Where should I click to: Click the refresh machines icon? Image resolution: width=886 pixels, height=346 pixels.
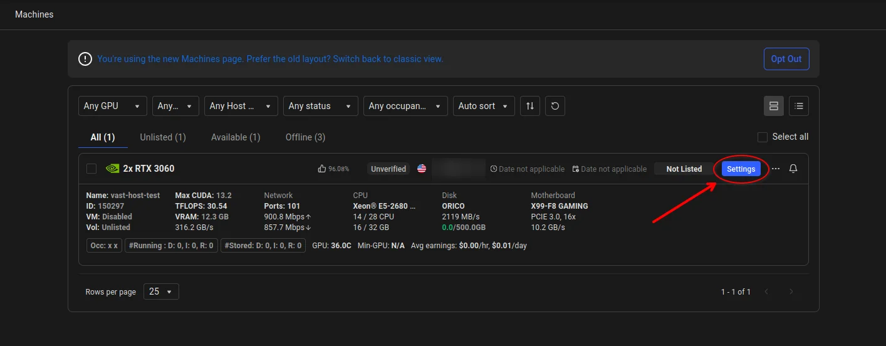pos(555,106)
